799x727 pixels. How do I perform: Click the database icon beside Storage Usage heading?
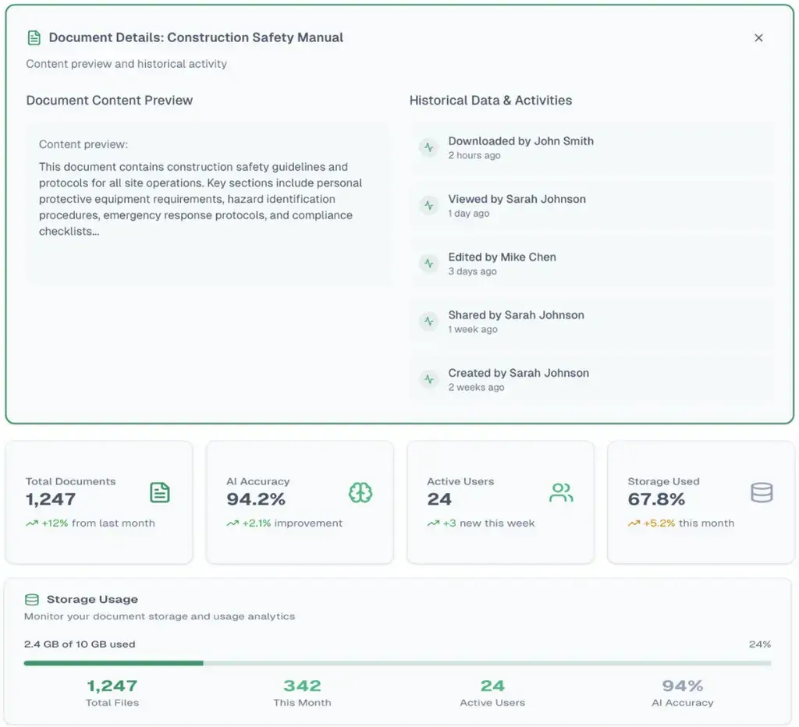pos(32,600)
